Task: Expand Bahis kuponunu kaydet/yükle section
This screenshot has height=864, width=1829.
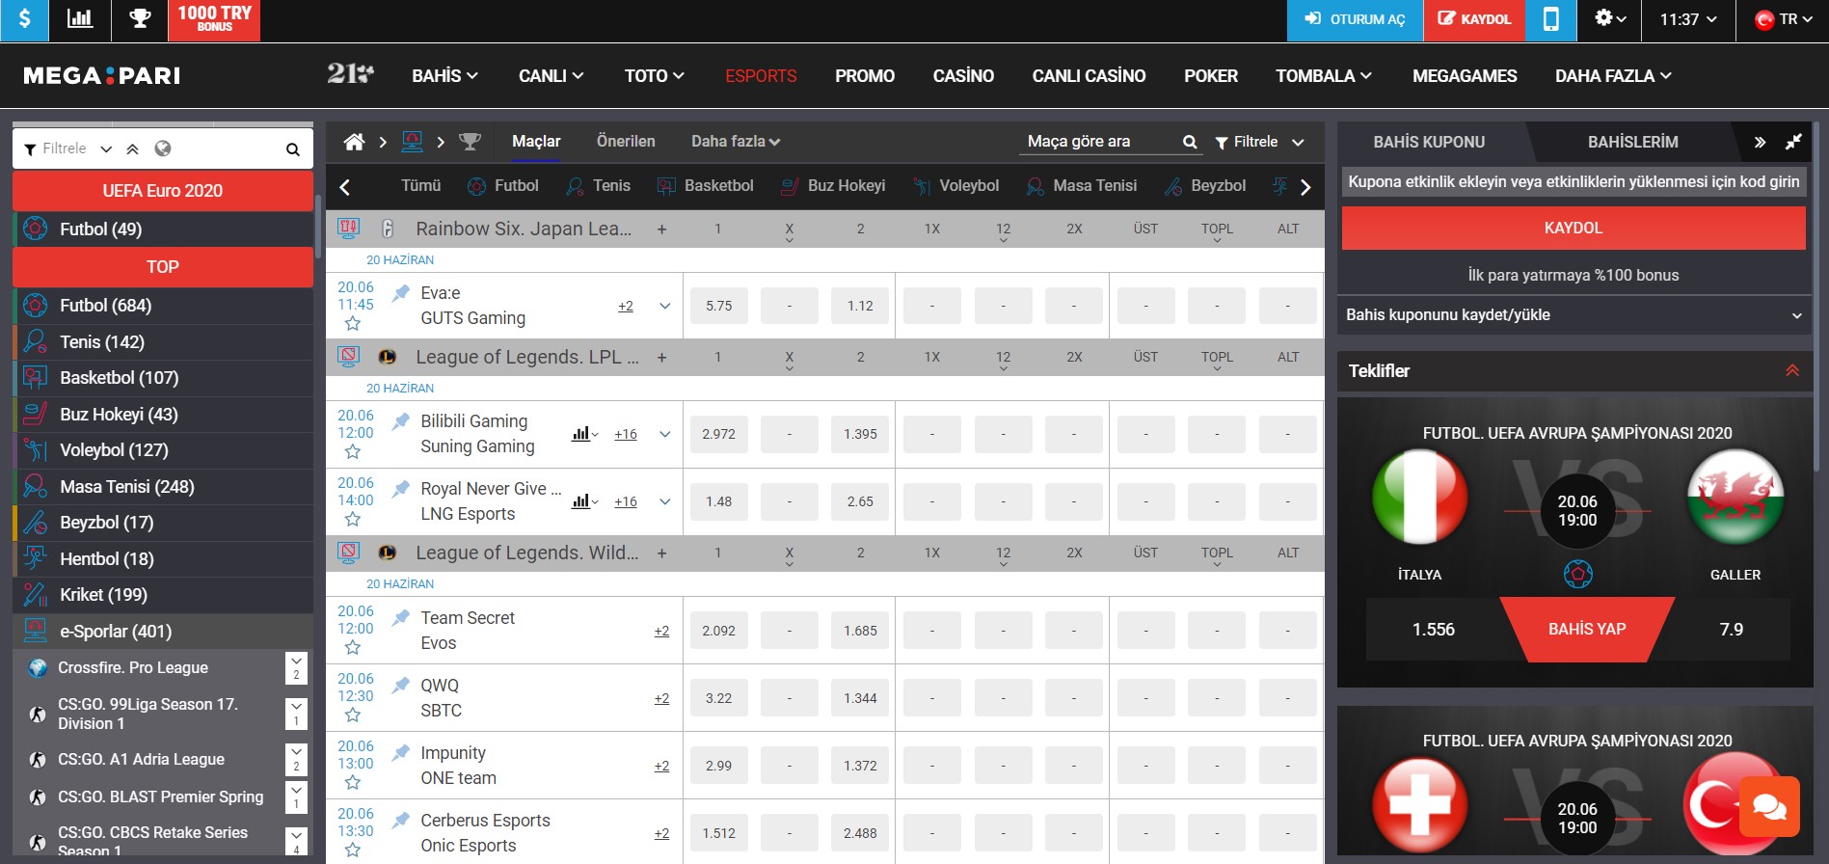Action: pyautogui.click(x=1573, y=315)
